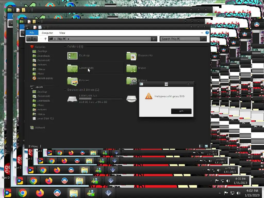Image resolution: width=264 pixels, height=198 pixels.
Task: Click Explorer back navigation button
Action: click(29, 39)
